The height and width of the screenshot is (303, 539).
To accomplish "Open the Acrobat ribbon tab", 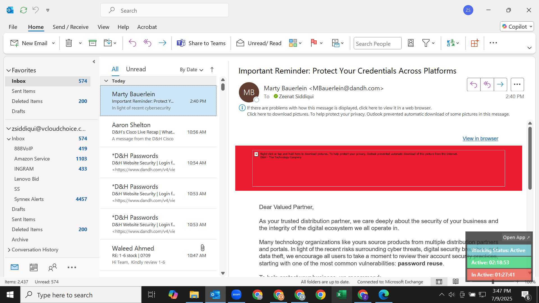I will [147, 27].
